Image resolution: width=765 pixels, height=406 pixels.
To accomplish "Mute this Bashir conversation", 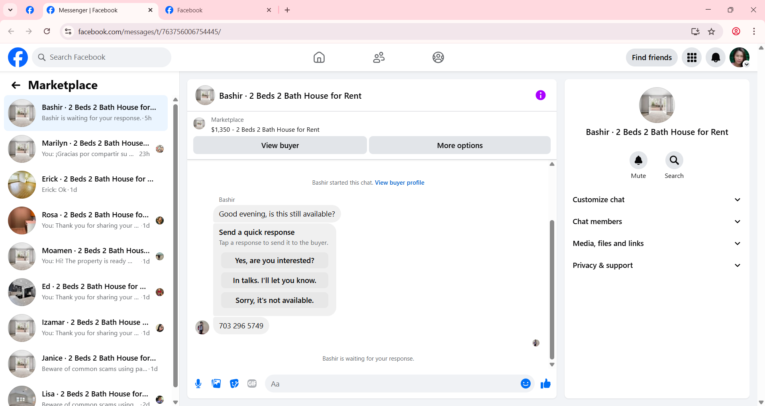I will click(638, 160).
